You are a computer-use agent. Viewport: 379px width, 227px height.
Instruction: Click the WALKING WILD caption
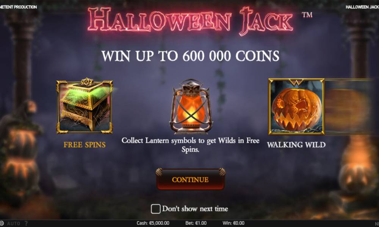296,145
